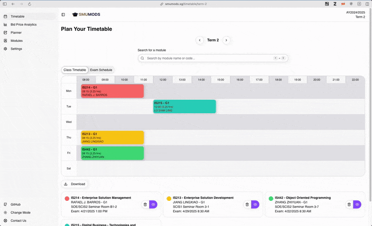Open Contact Us in sidebar
Image resolution: width=372 pixels, height=226 pixels.
[x=18, y=220]
